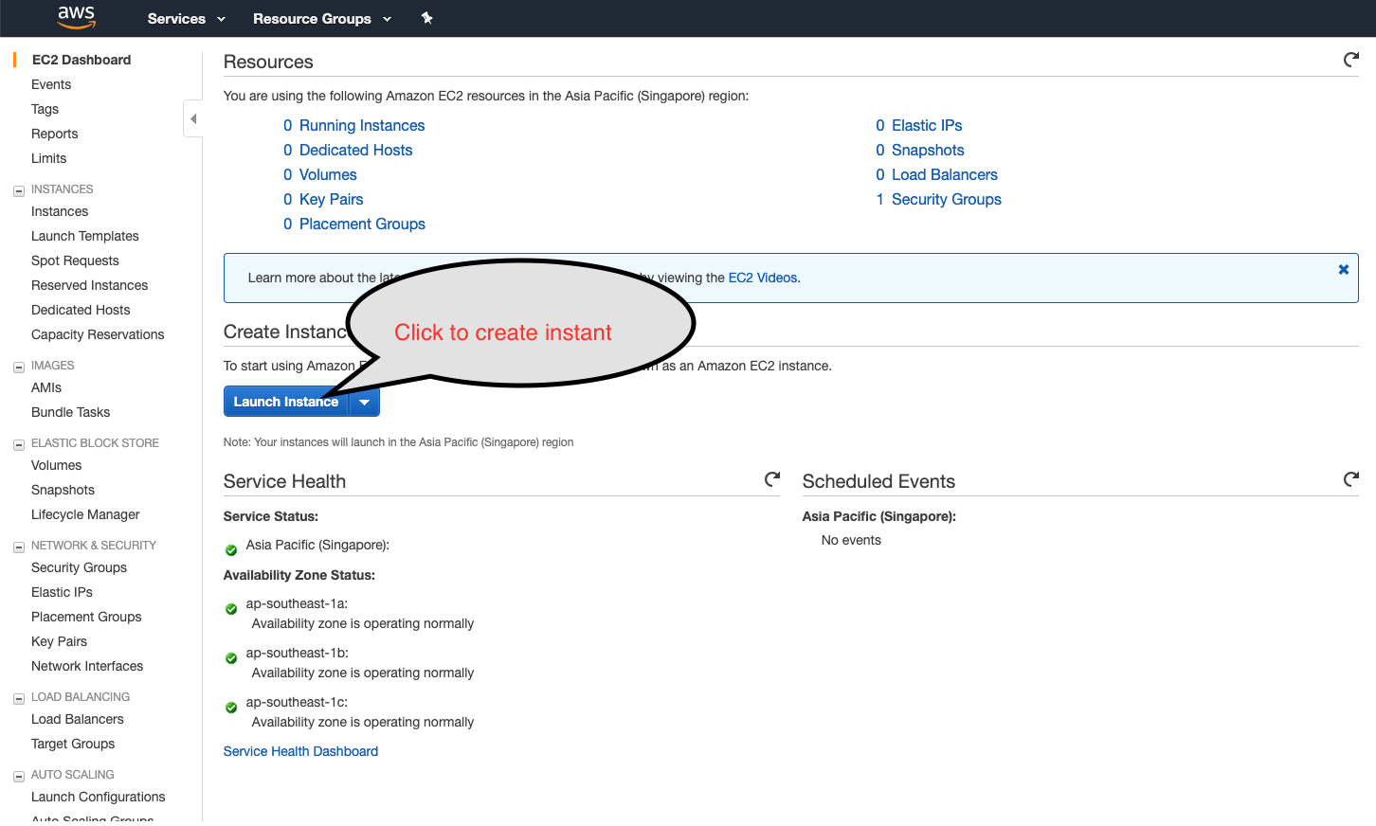Open Reserved Instances in sidebar

pos(90,285)
